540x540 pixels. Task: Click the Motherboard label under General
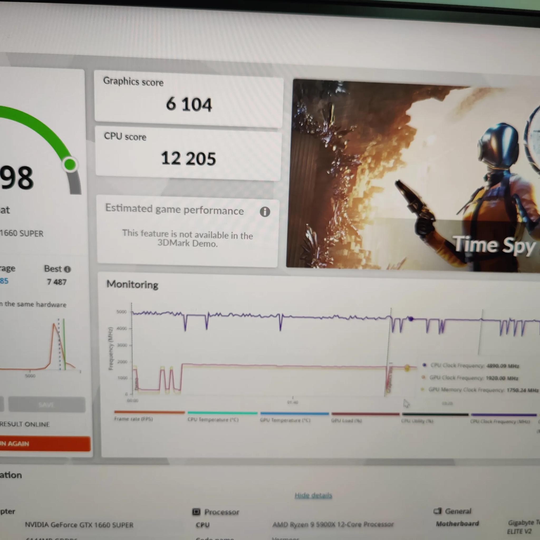pyautogui.click(x=457, y=523)
